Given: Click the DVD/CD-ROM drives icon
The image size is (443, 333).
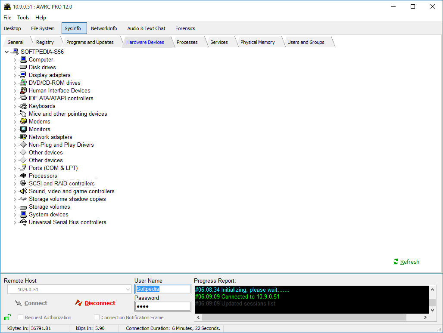Looking at the screenshot, I should tap(23, 83).
